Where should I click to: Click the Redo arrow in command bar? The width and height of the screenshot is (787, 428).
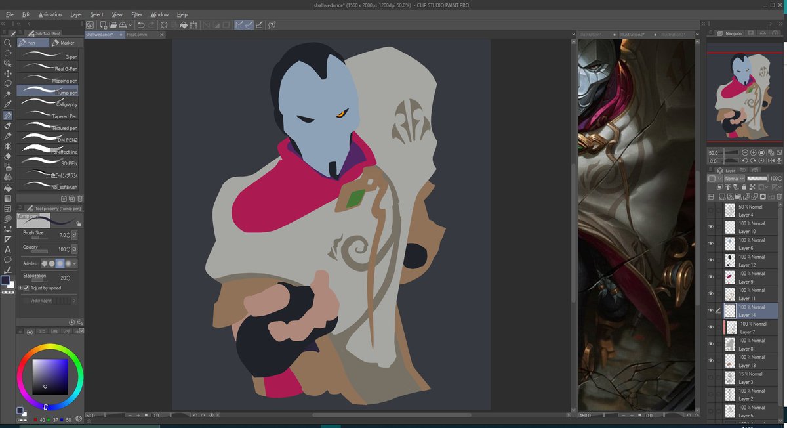[x=151, y=25]
